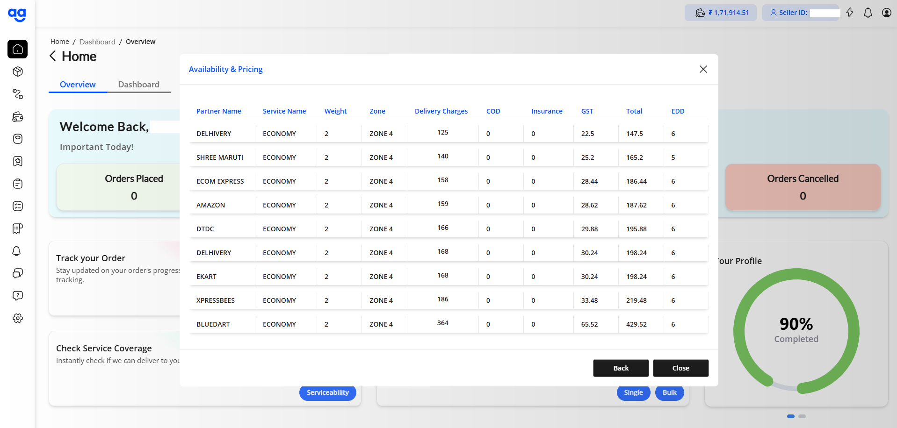
Task: Open the star badge sidebar icon
Action: [x=18, y=161]
